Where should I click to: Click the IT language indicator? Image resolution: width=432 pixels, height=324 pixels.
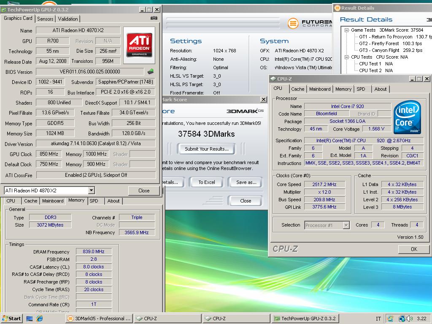point(378,319)
